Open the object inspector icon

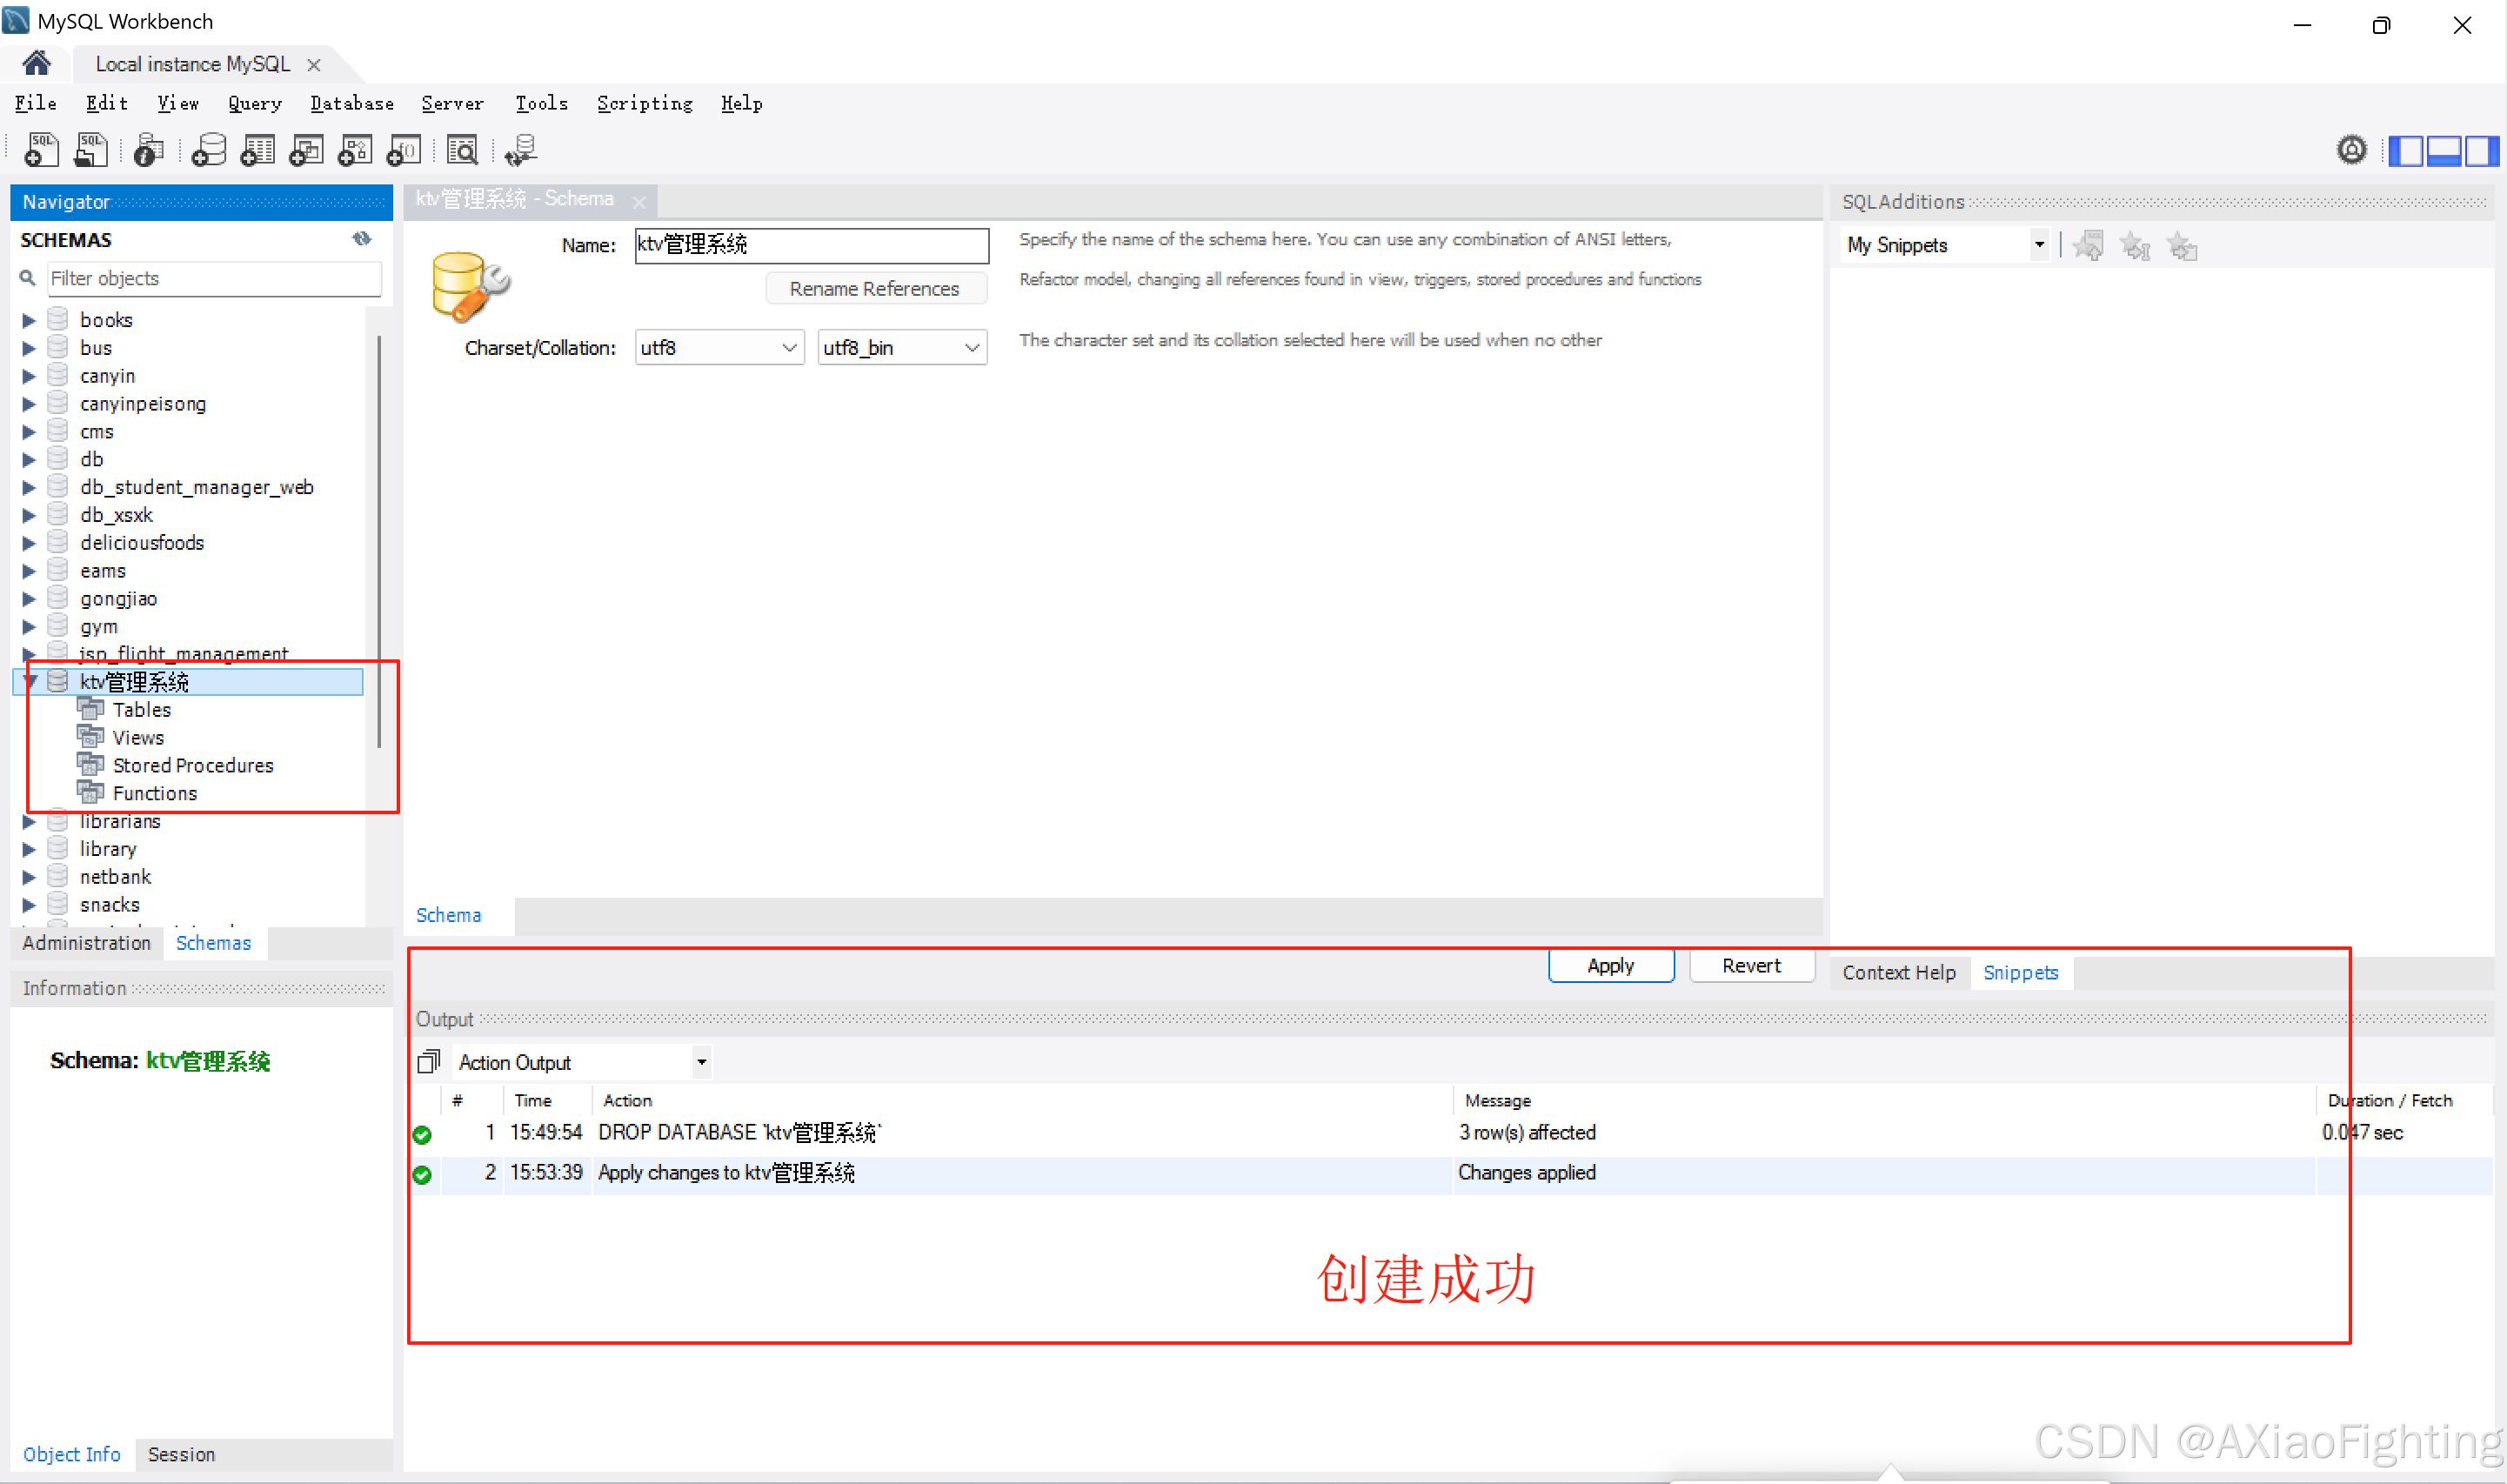148,150
